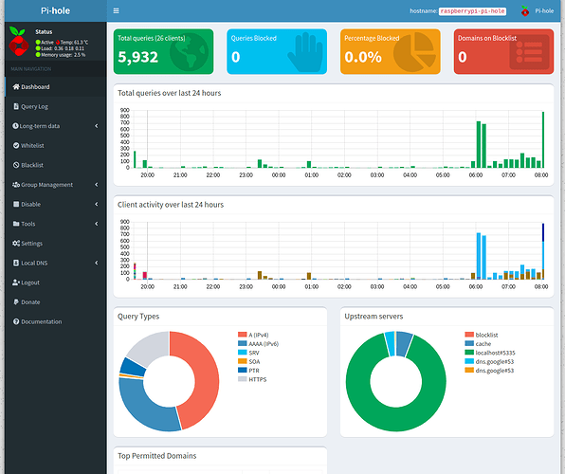Toggle the light-blue dns.google#53 legend entry
Image resolution: width=565 pixels, height=474 pixels.
[x=489, y=361]
